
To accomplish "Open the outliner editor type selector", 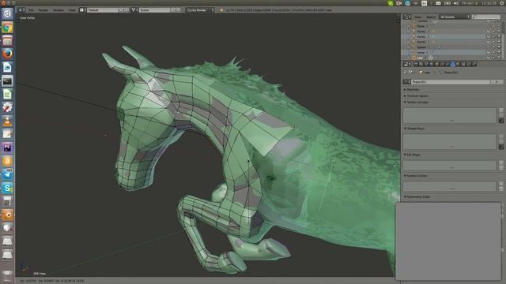I will 407,17.
